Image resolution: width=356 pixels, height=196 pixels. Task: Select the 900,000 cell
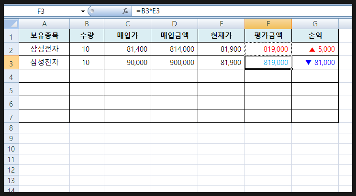[x=174, y=63]
